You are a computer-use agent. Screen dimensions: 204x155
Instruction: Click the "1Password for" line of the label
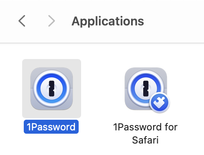tap(145, 127)
